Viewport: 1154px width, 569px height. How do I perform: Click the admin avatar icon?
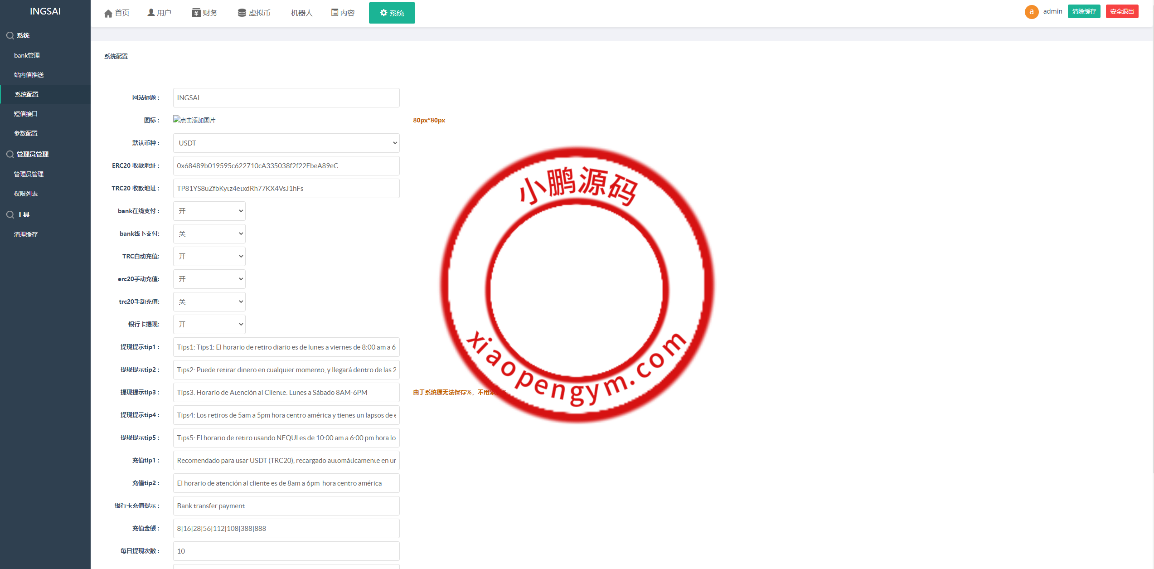[x=1032, y=11]
